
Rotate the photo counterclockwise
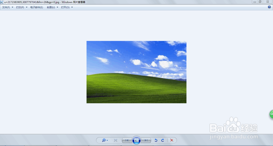156,140
